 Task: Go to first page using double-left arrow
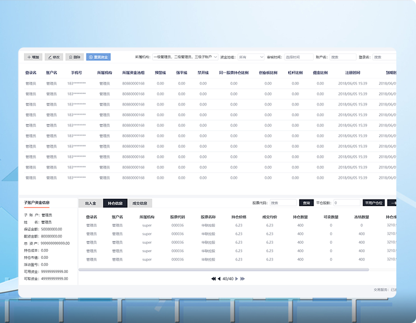(x=214, y=279)
